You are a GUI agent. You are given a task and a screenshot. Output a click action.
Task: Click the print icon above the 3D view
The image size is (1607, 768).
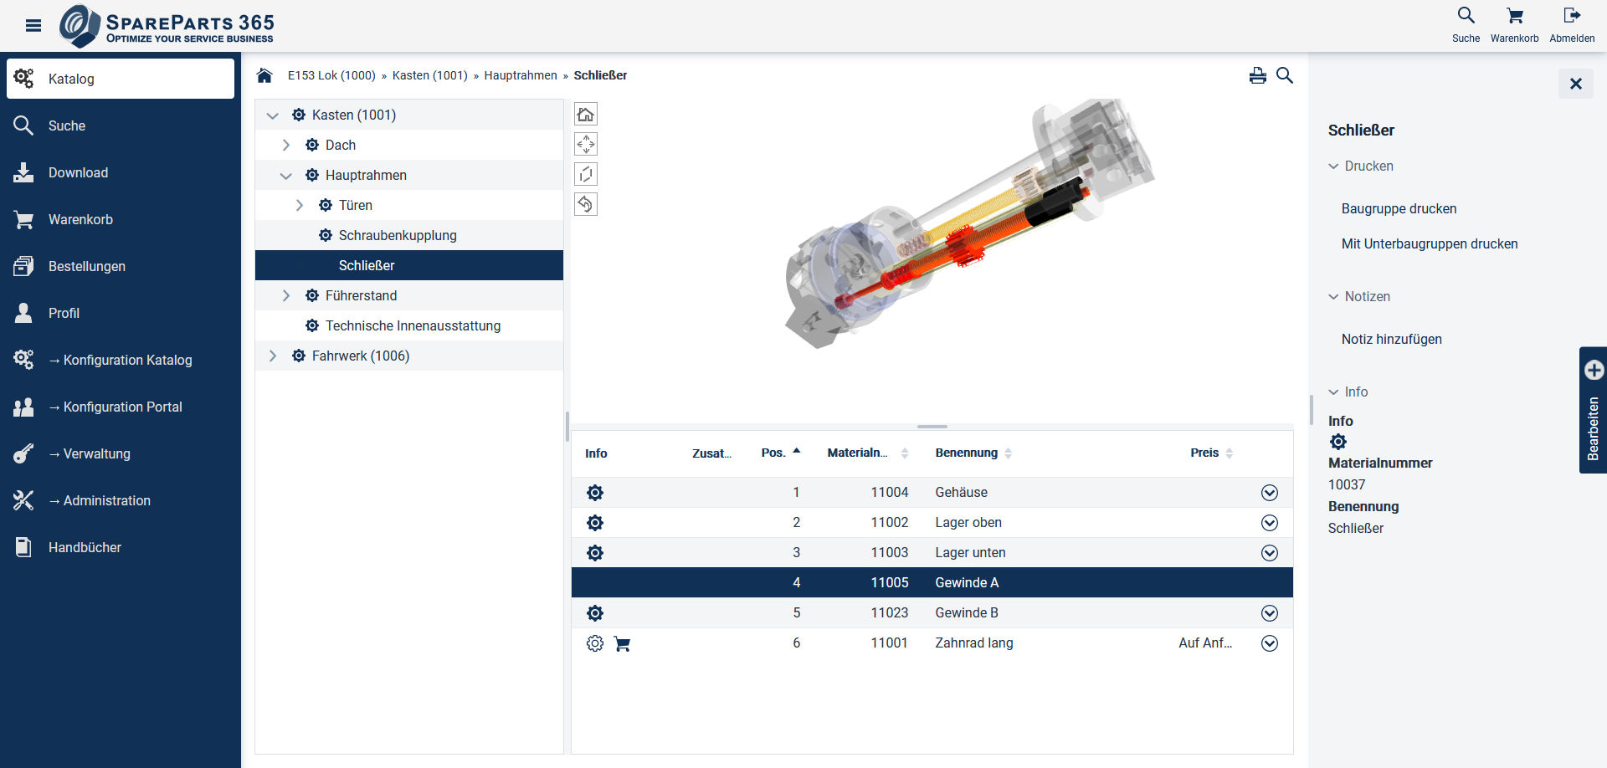[x=1257, y=76]
